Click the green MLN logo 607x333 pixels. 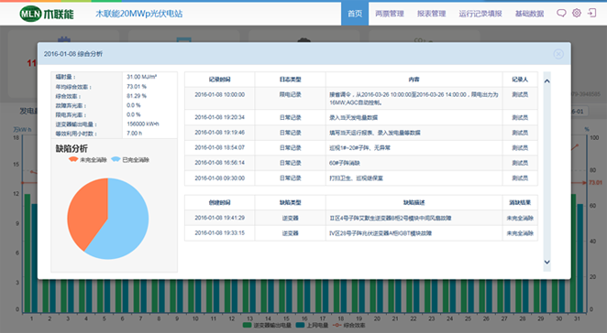(x=30, y=14)
